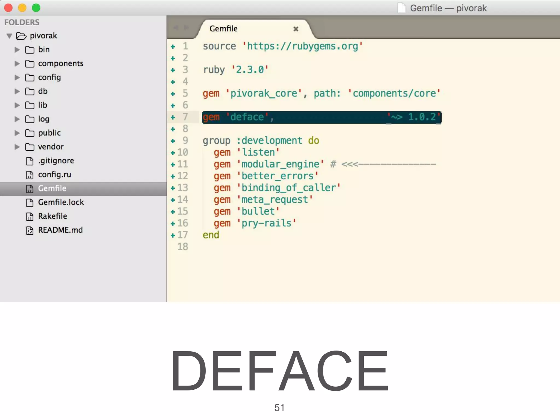The height and width of the screenshot is (420, 560).
Task: Go forward with the right tab arrow
Action: (186, 28)
